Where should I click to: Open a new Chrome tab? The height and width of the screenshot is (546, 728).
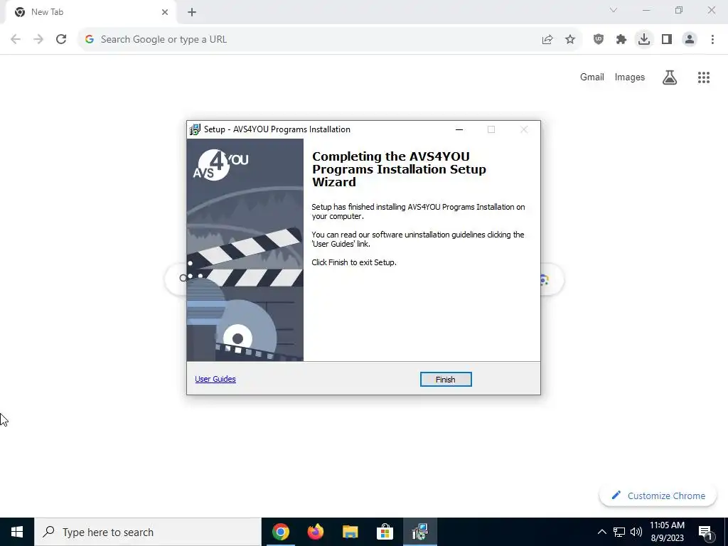tap(192, 13)
